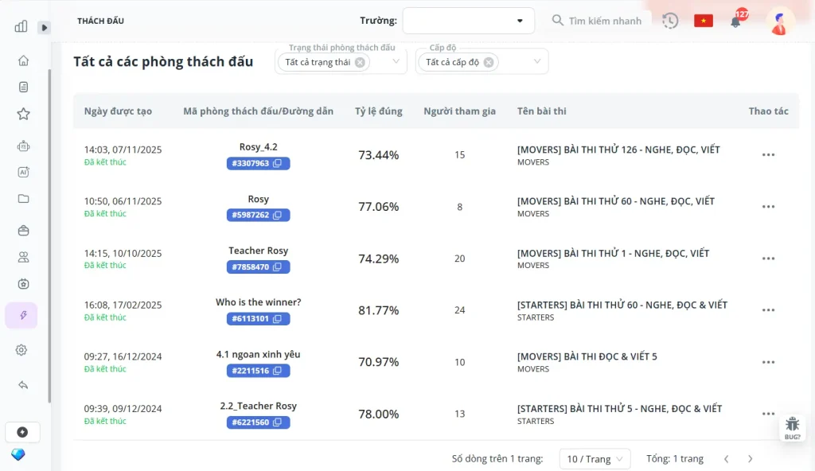This screenshot has width=815, height=471.
Task: Click the BUG? report icon
Action: 792,427
